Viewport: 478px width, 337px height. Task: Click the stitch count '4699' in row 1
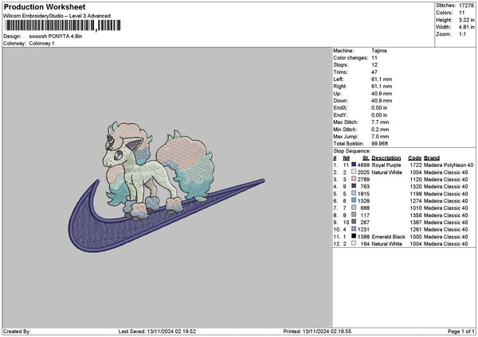coord(363,165)
